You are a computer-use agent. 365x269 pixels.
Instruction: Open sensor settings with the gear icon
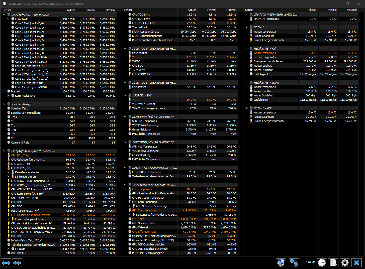click(345, 262)
